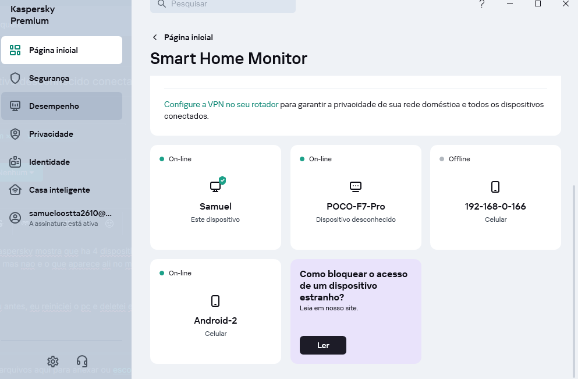Click the unknown device icon on POCO-F7-Pro
The height and width of the screenshot is (379, 578).
tap(356, 186)
